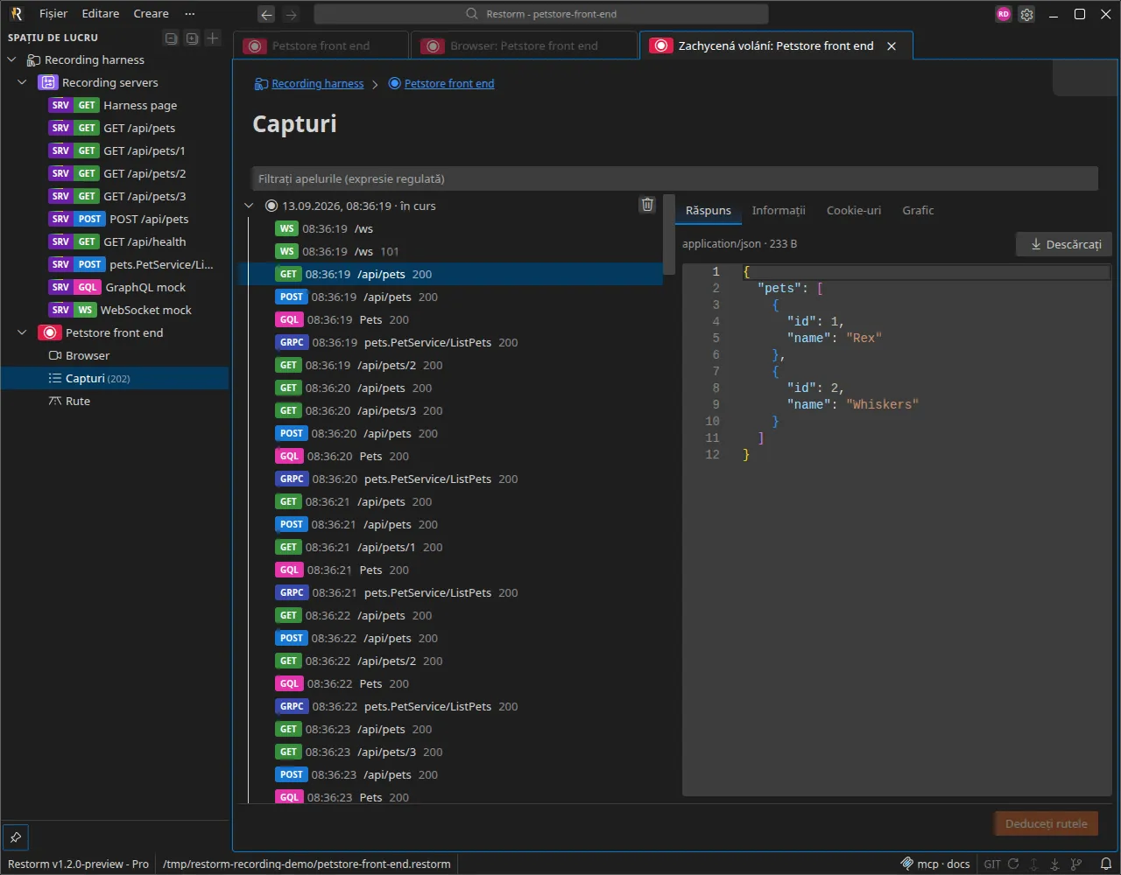Image resolution: width=1121 pixels, height=875 pixels.
Task: Close the Zachycená volání tab
Action: pyautogui.click(x=892, y=46)
